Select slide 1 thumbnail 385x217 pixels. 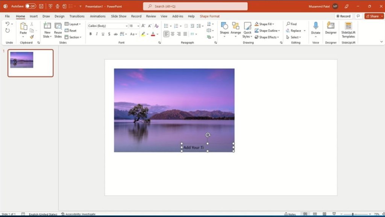(30, 63)
